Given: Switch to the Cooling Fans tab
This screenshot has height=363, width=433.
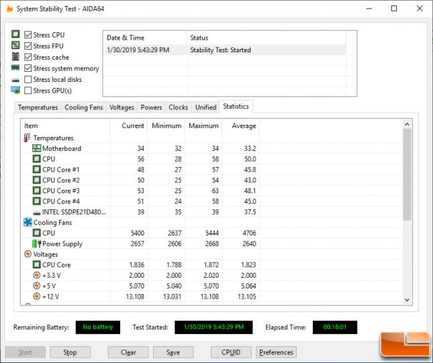Looking at the screenshot, I should click(84, 107).
